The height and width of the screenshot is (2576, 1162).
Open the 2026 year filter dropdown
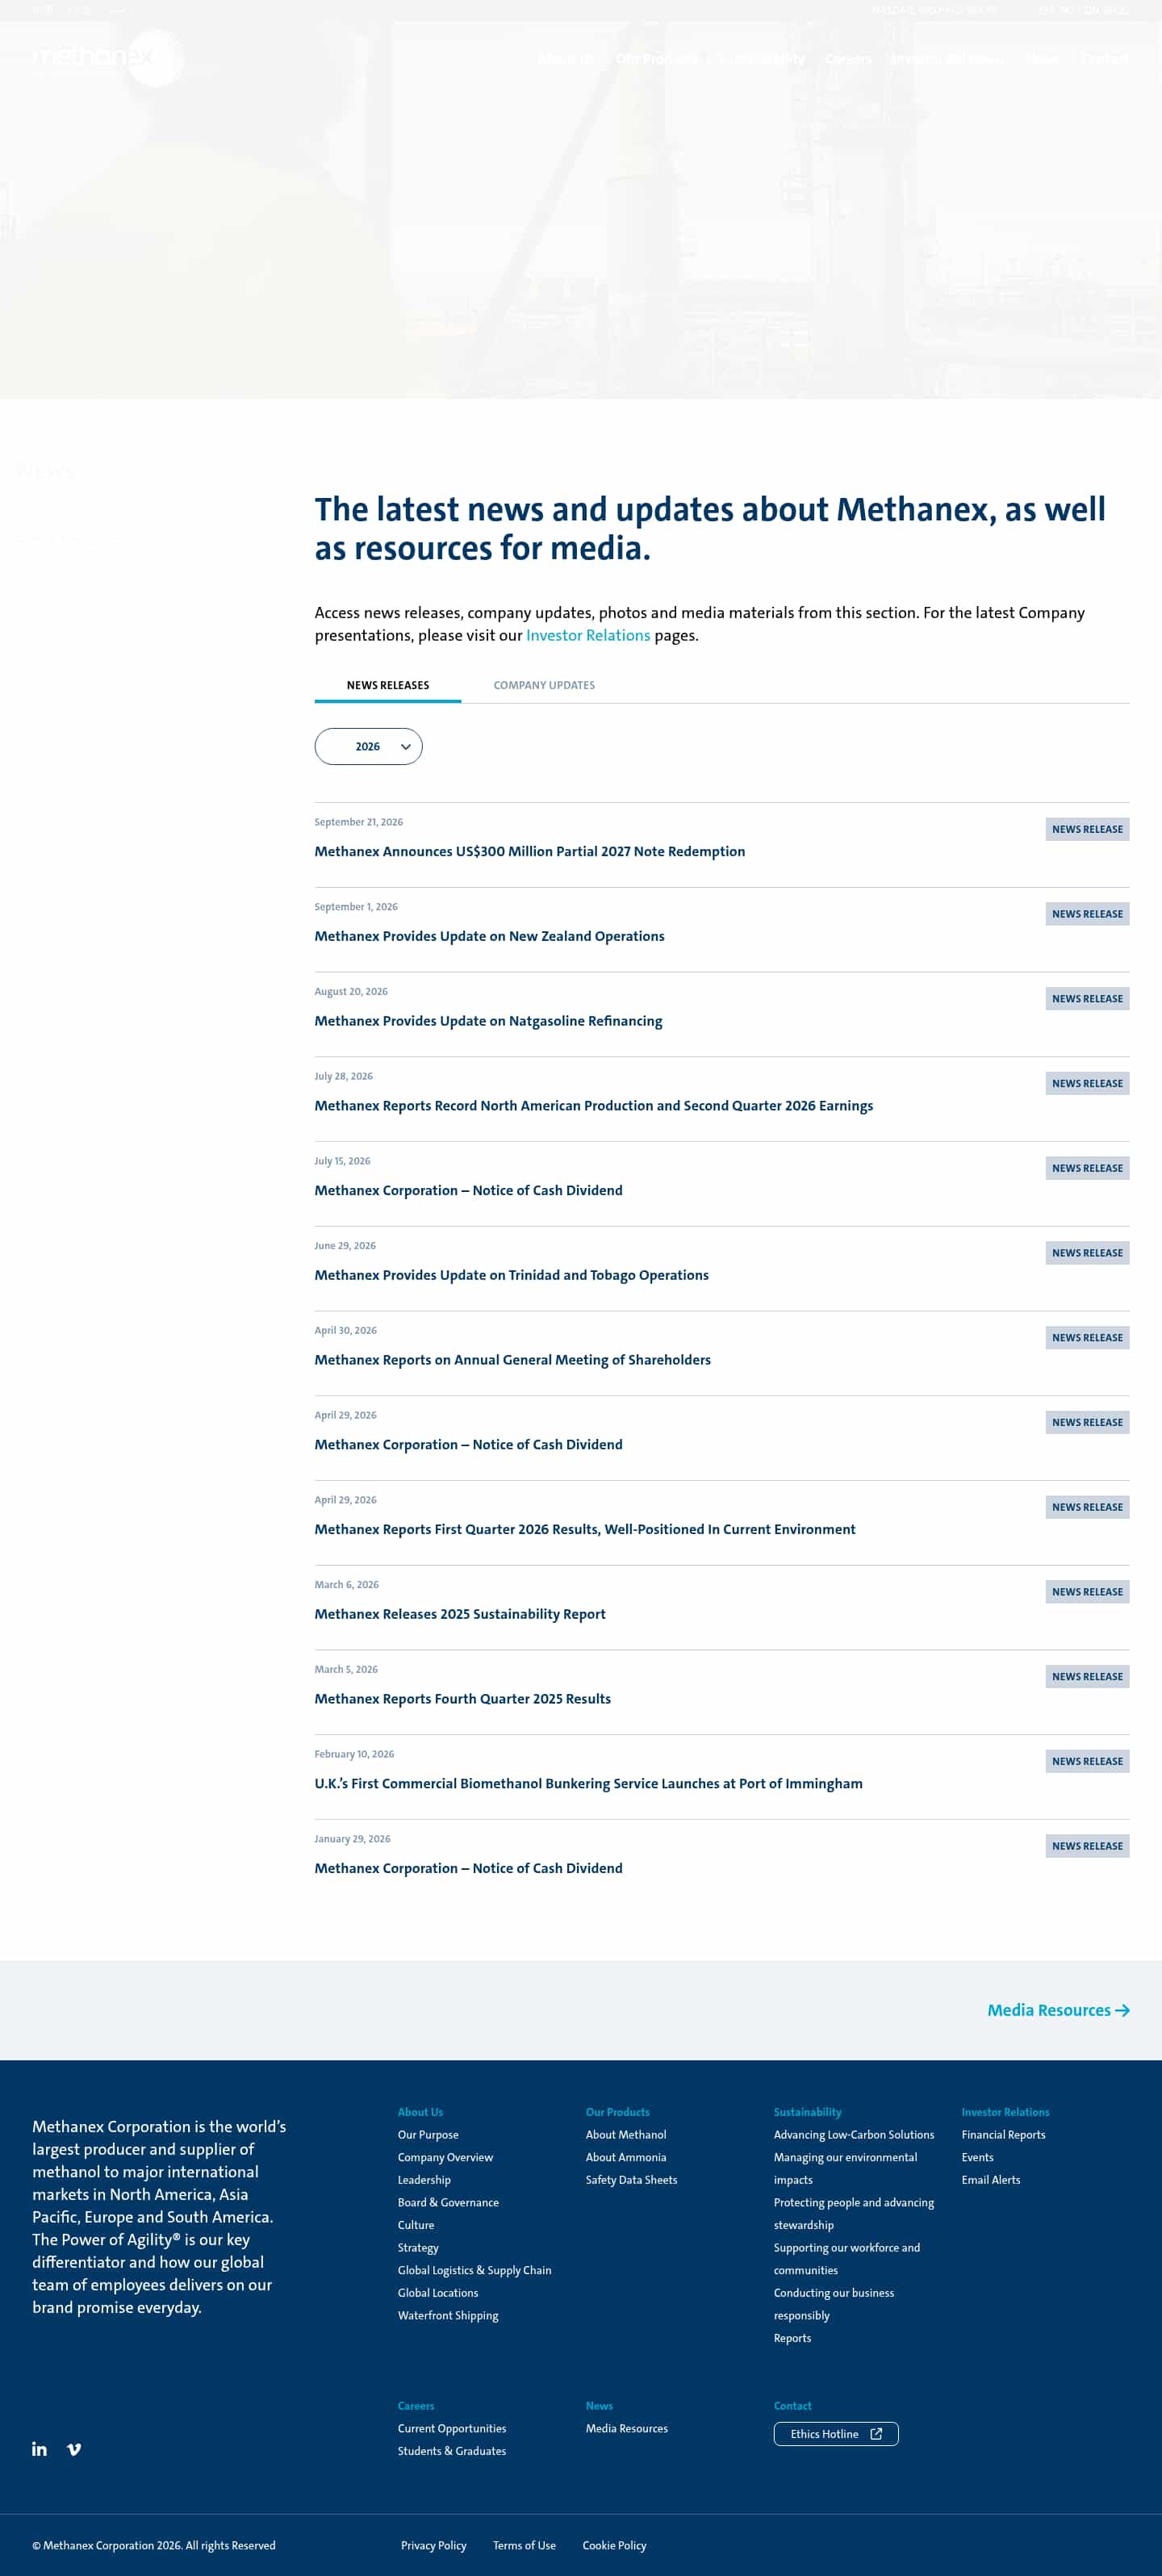368,746
